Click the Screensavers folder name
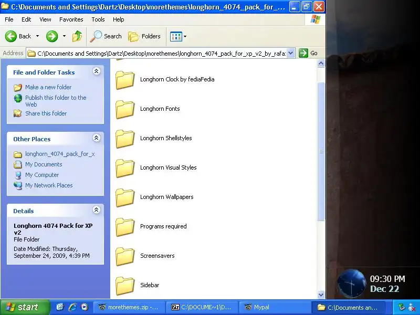Image resolution: width=420 pixels, height=315 pixels. pyautogui.click(x=157, y=256)
